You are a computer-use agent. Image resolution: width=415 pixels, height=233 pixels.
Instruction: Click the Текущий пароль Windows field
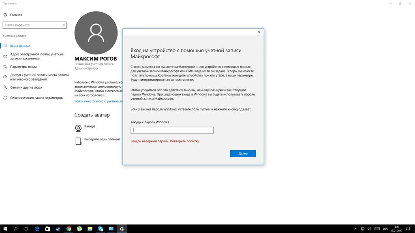tap(172, 130)
